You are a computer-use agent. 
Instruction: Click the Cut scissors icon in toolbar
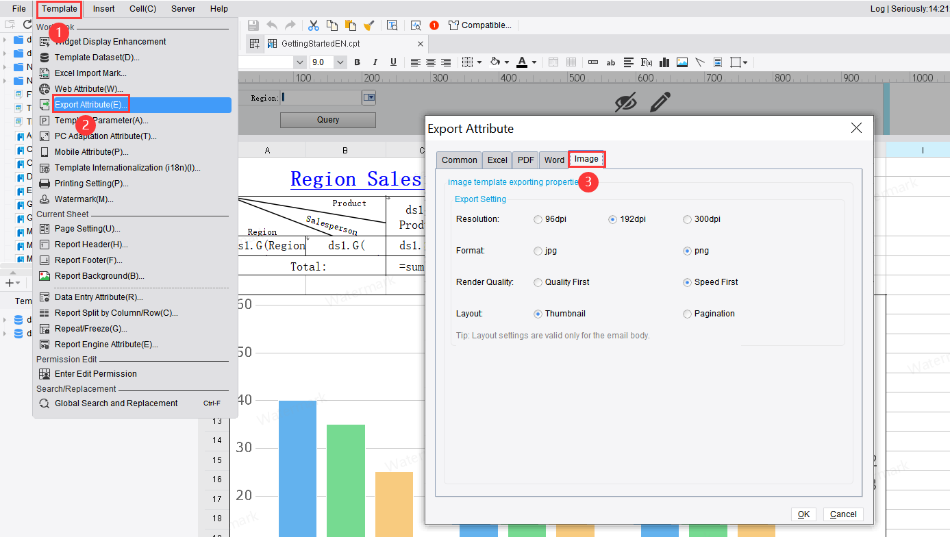[x=314, y=25]
